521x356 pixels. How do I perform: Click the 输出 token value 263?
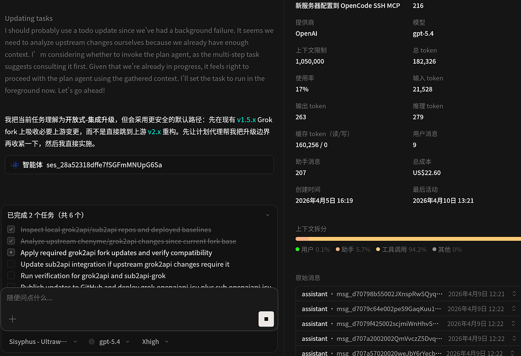(301, 117)
